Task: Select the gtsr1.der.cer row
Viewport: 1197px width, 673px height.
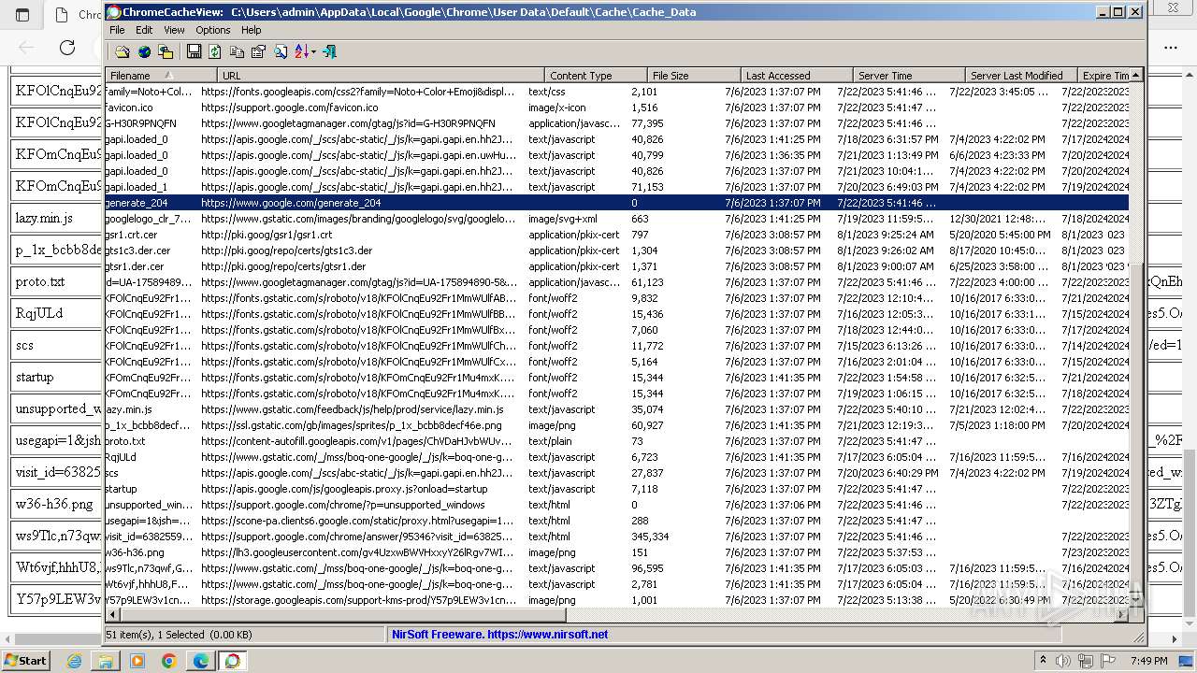Action: (x=616, y=266)
